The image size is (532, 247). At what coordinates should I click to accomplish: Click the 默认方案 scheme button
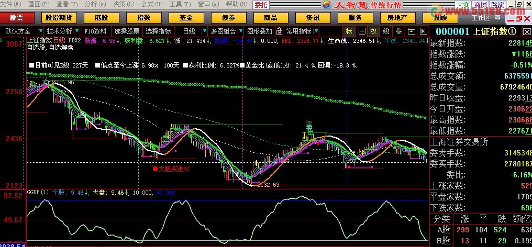pyautogui.click(x=18, y=31)
